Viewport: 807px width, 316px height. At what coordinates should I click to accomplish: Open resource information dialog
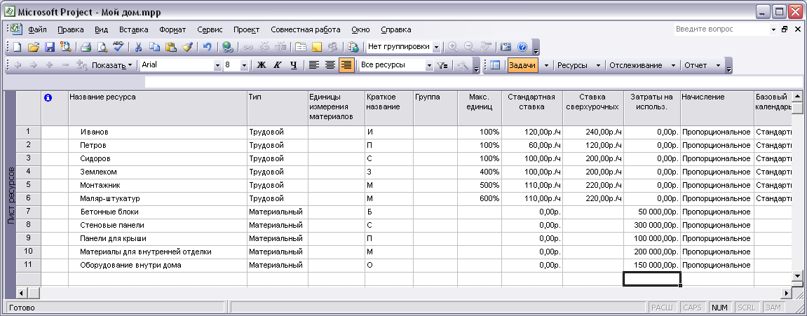[301, 48]
